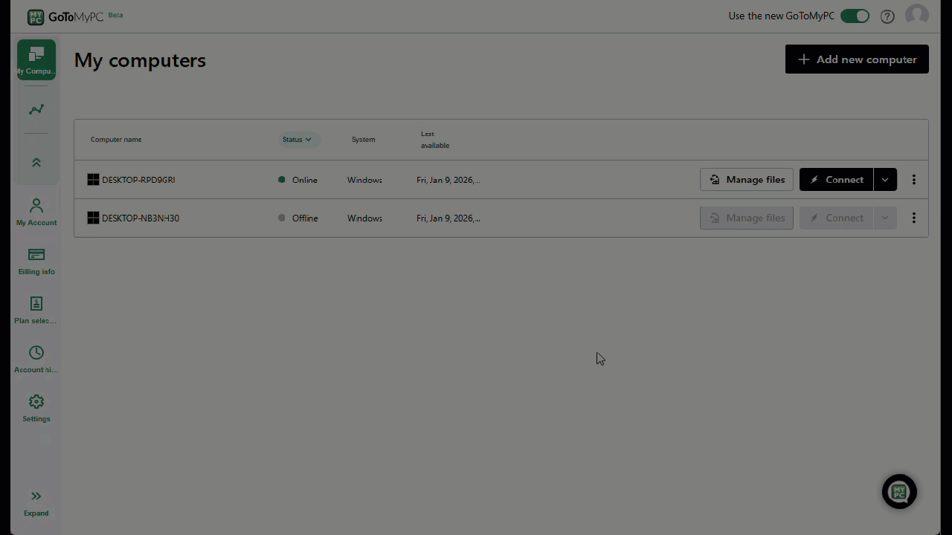Click Add new computer button

pos(857,59)
